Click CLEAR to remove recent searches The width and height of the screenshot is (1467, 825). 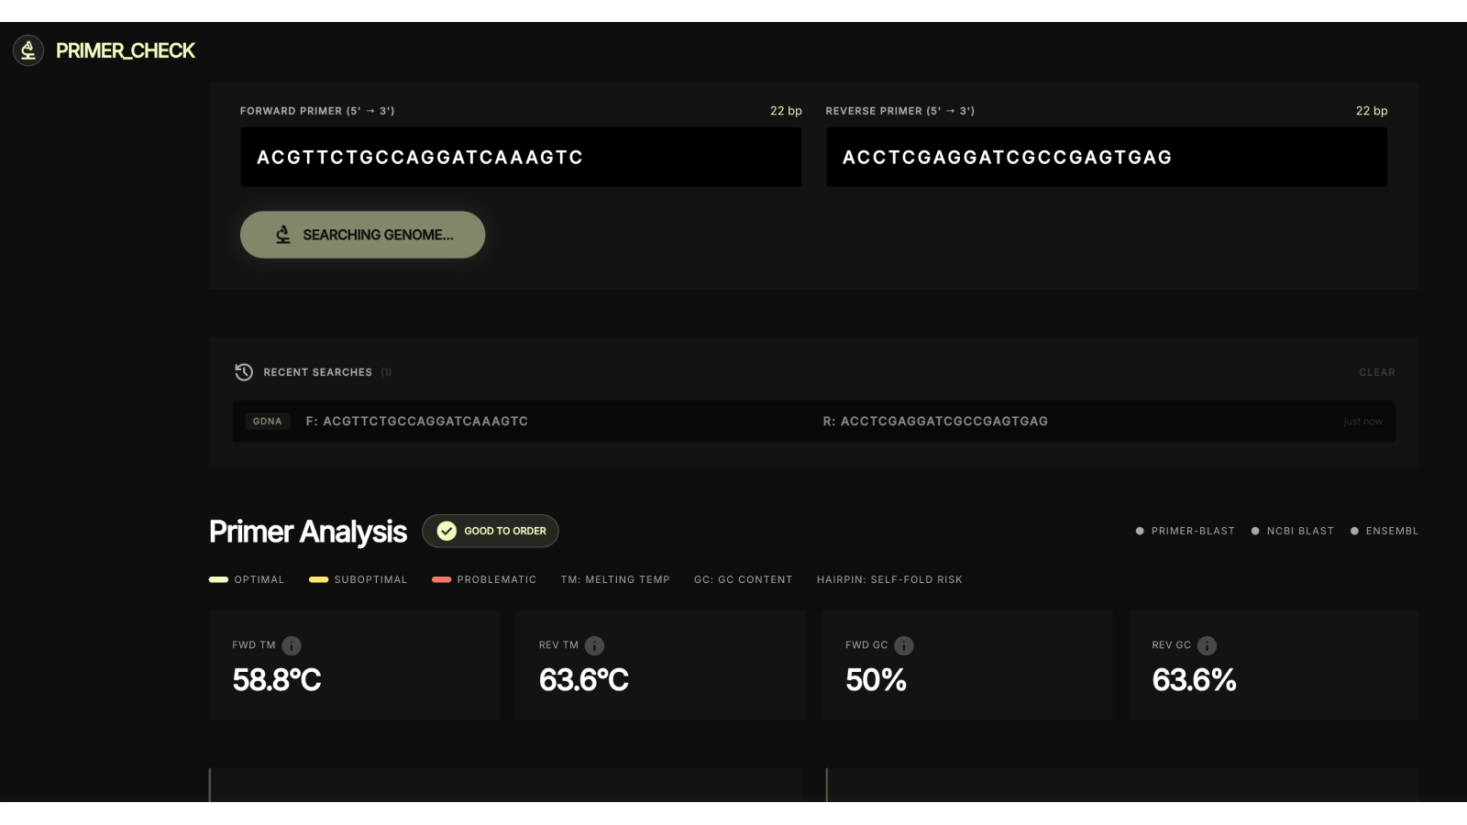click(1376, 372)
